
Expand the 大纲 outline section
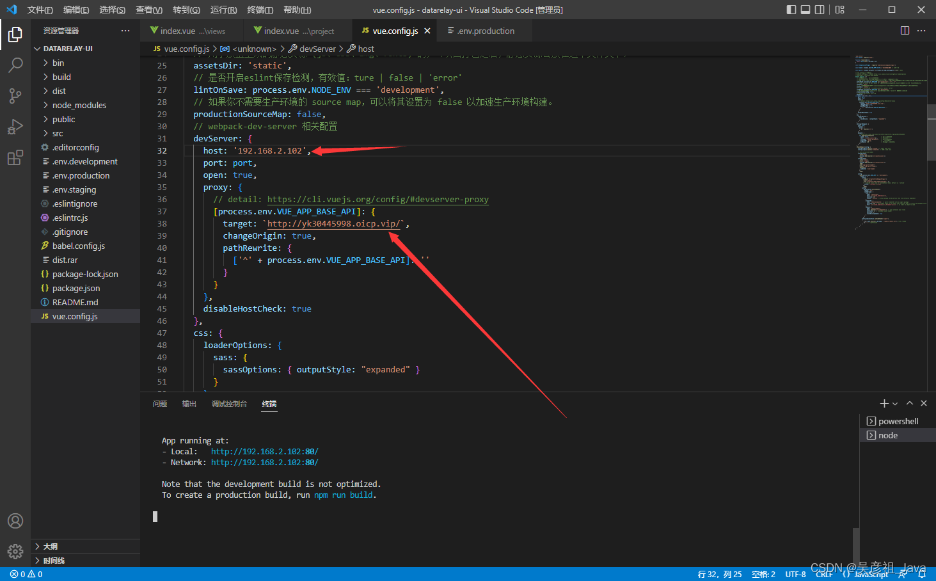tap(85, 546)
